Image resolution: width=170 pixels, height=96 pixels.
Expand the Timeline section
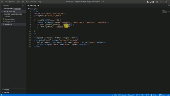coord(6,93)
